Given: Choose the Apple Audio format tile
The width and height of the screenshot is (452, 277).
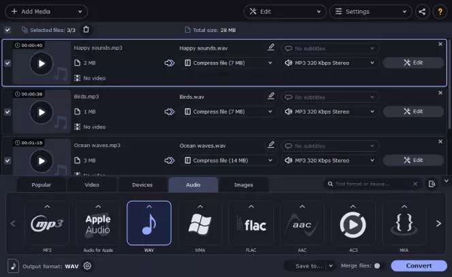Looking at the screenshot, I should tap(98, 223).
